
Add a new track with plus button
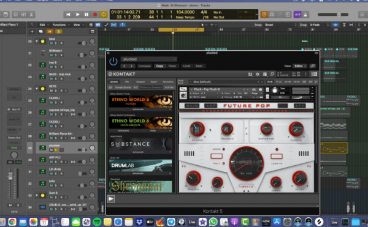[x=32, y=31]
